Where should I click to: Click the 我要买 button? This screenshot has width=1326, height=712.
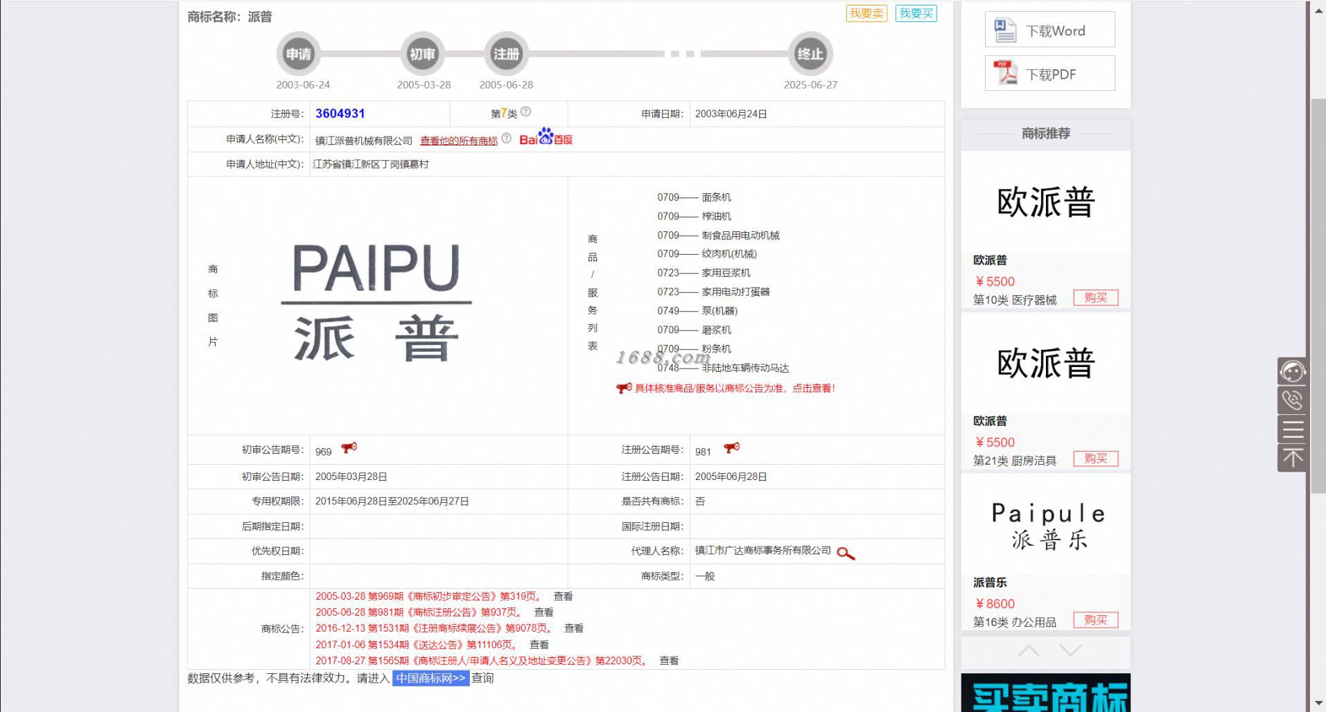(916, 13)
